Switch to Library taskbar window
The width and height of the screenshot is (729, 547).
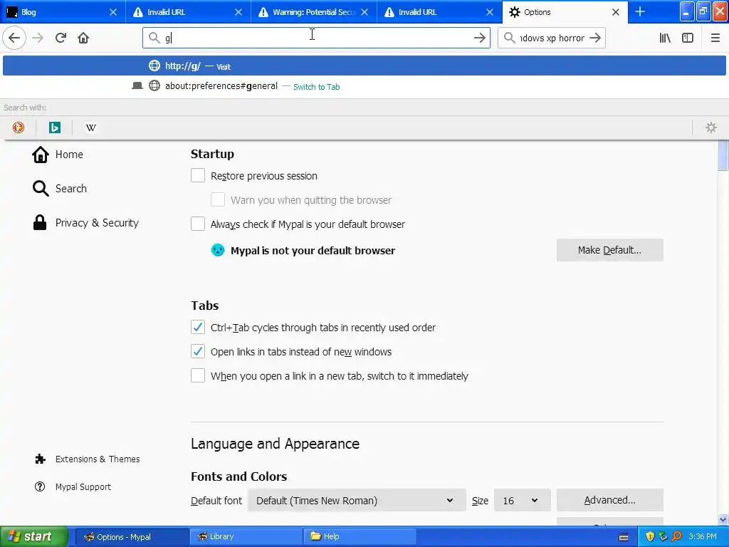point(246,536)
